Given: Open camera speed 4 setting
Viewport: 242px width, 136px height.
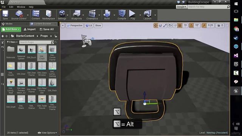Looking at the screenshot, I should pyautogui.click(x=220, y=26).
